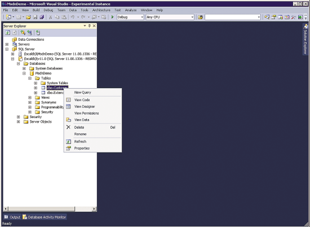
Task: Click the Redo arrow icon
Action: [83, 18]
